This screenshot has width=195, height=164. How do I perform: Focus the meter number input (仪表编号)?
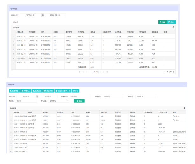click(x=80, y=97)
